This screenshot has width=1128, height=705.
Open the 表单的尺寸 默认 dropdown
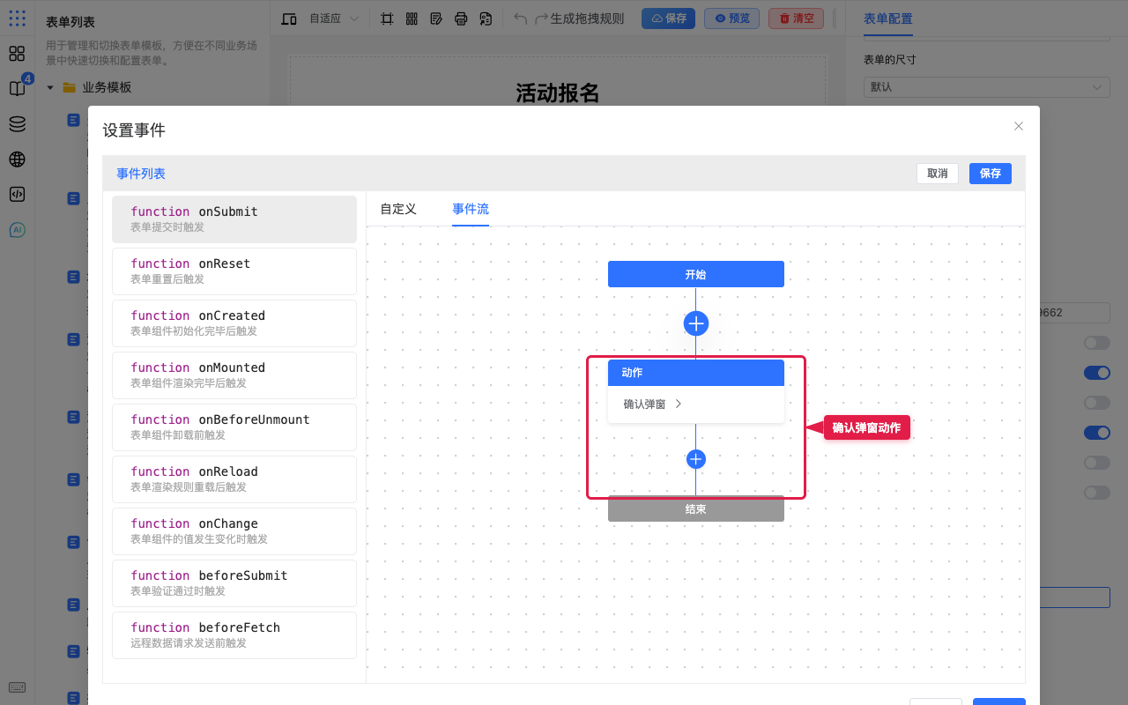coord(987,87)
